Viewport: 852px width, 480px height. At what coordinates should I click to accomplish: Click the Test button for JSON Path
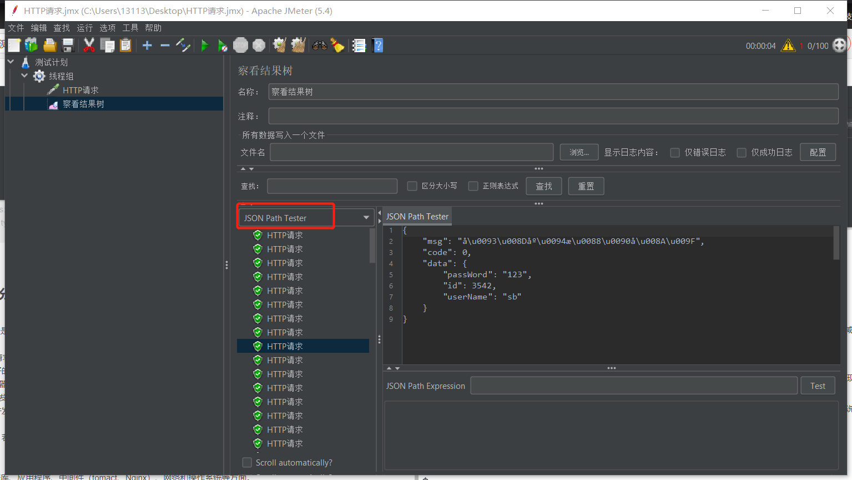(818, 386)
